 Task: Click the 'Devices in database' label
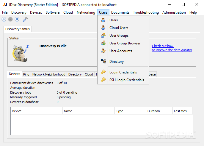(x=24, y=102)
